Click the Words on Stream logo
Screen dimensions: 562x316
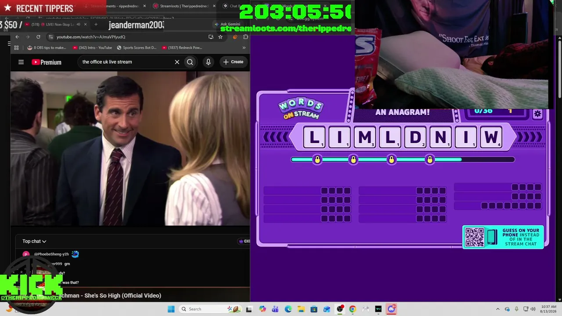point(301,108)
